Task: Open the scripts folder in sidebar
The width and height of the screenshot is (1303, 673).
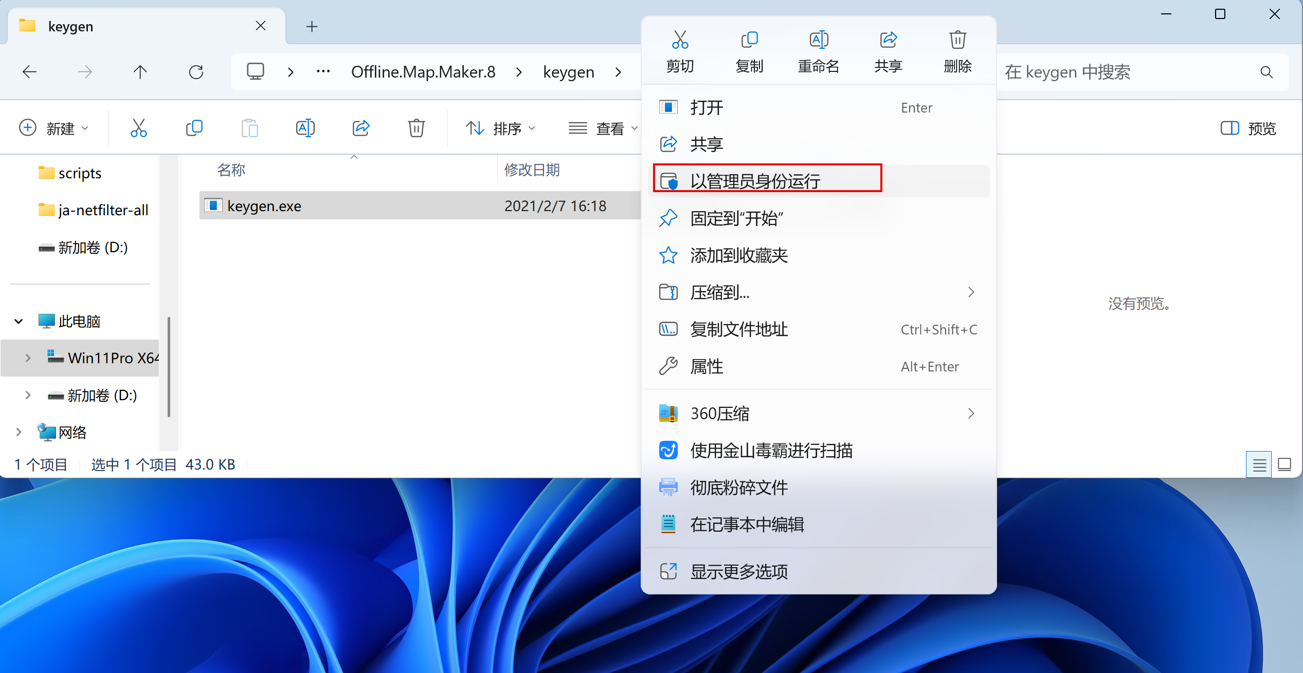Action: 79,173
